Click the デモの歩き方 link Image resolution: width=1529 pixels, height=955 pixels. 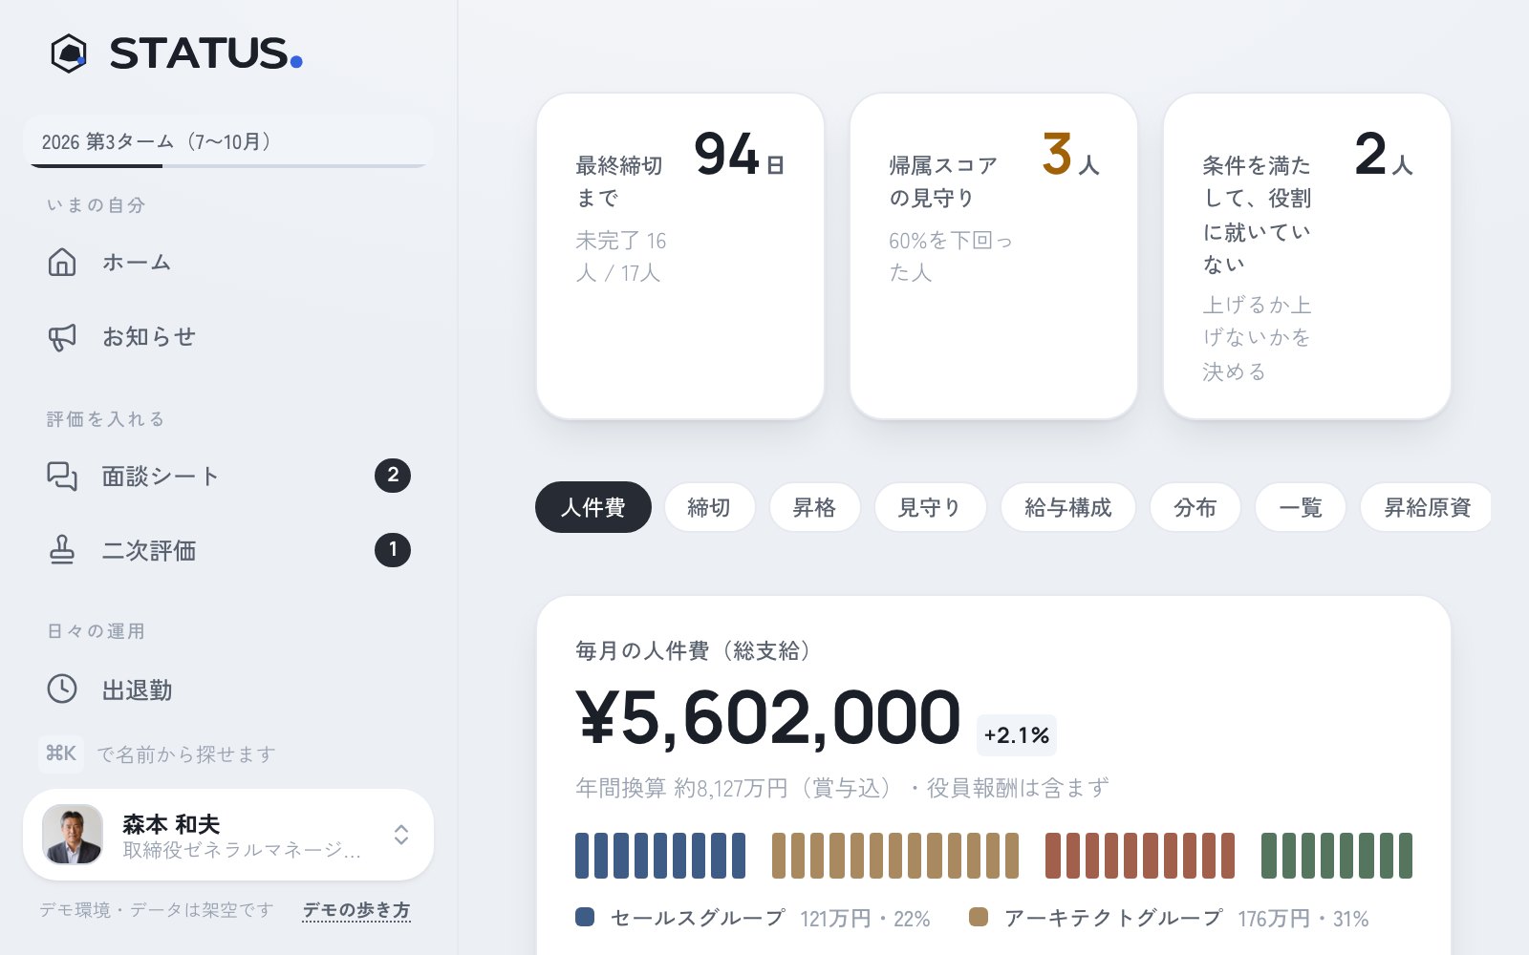click(356, 910)
